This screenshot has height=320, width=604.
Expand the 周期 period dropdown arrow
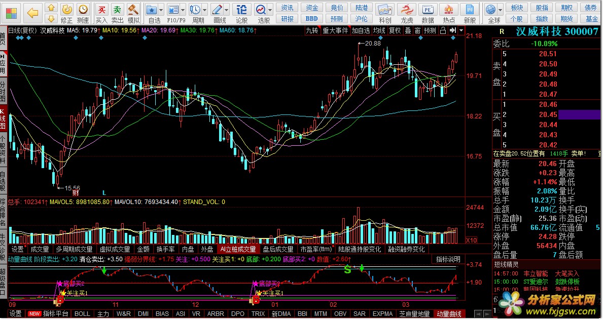click(x=204, y=9)
